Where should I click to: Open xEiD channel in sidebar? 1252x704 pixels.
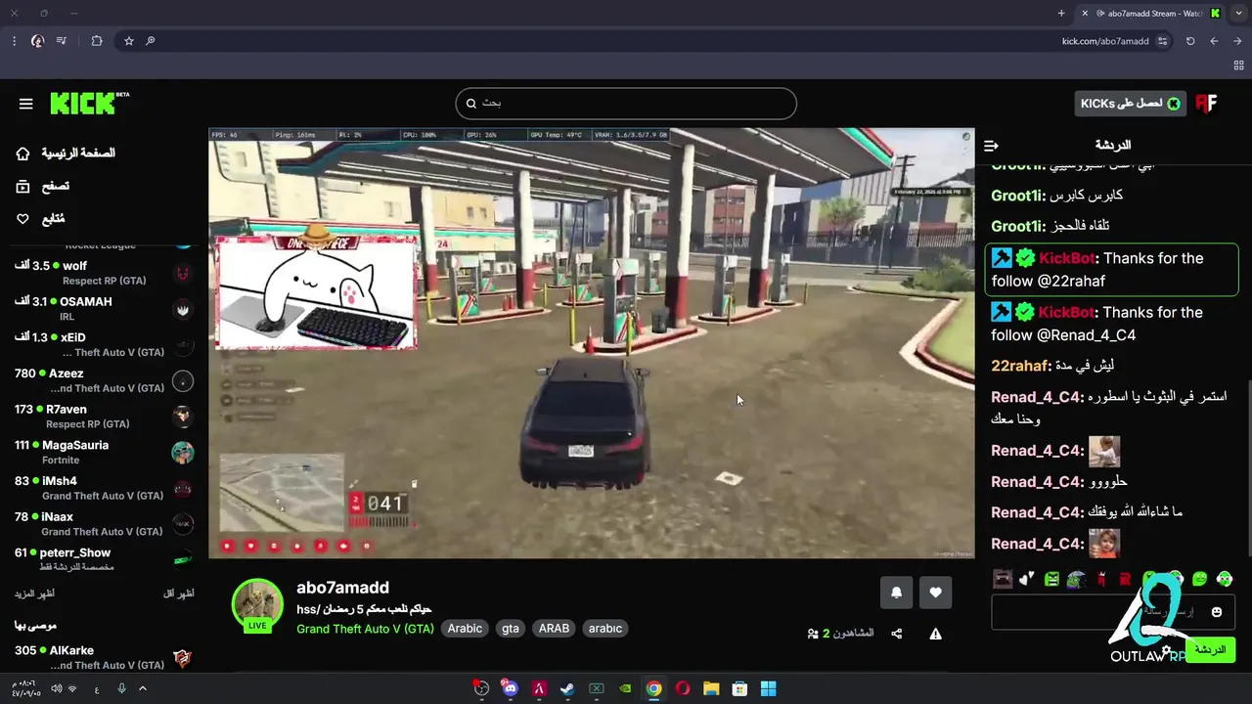[x=103, y=344]
